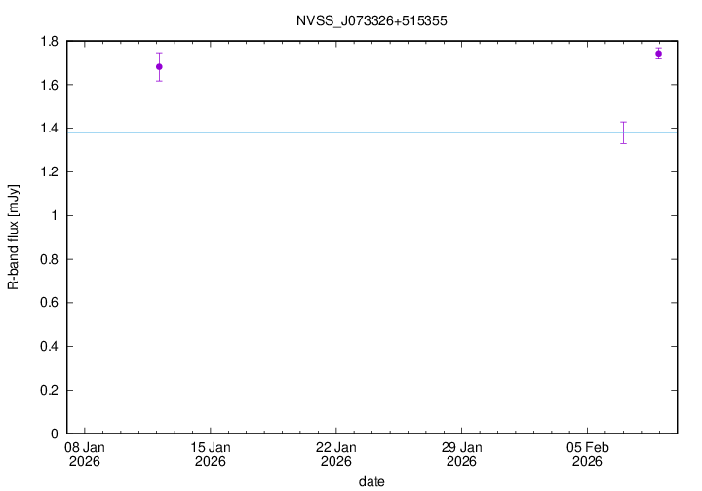Click the 0.6 y-axis tick label
Viewport: 702px width, 491px height.
click(x=49, y=303)
